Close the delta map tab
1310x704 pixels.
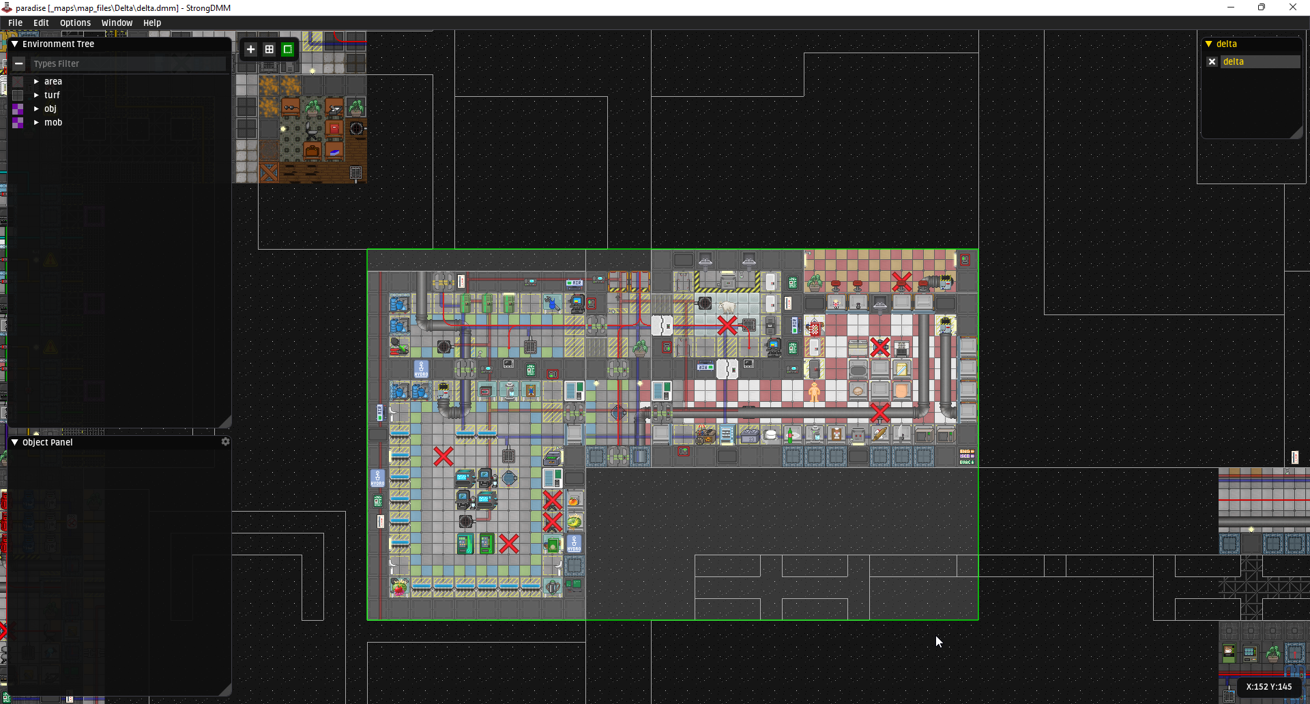[1212, 61]
